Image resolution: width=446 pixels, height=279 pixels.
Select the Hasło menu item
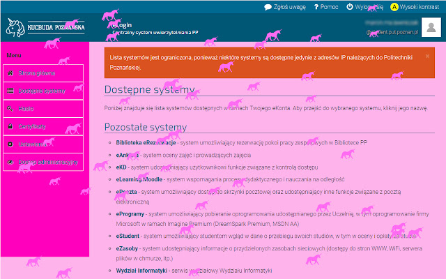tap(43, 109)
